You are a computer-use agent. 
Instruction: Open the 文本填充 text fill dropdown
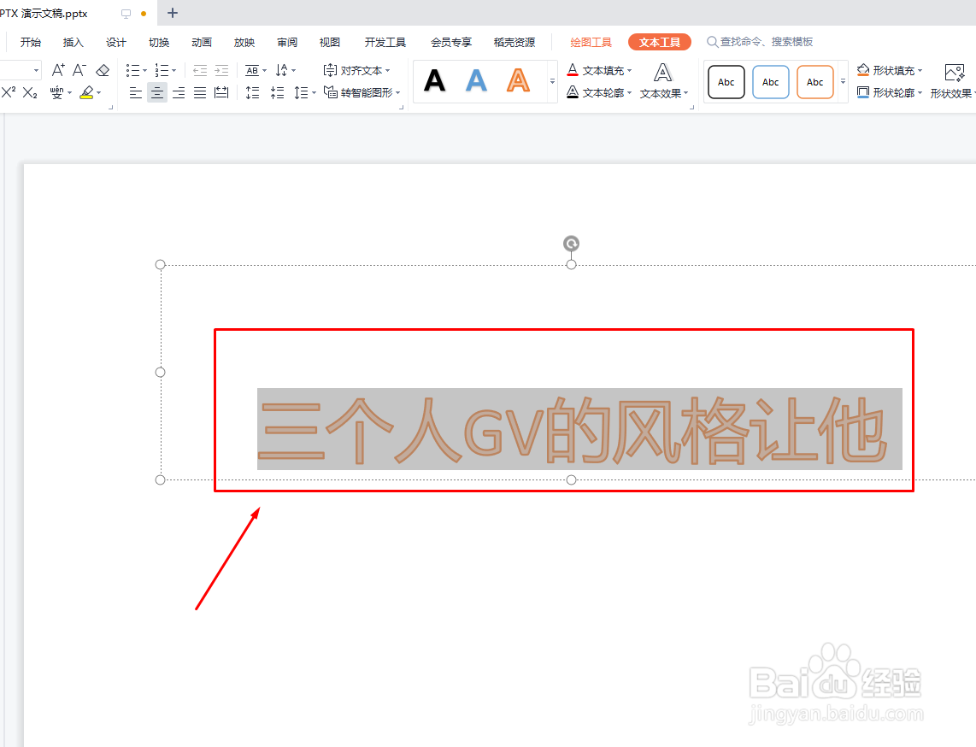pos(599,70)
